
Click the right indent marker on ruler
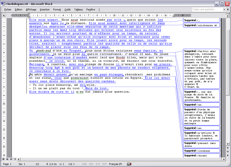coord(174,16)
